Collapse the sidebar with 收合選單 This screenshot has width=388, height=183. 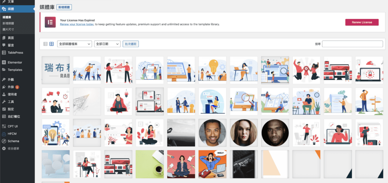tap(13, 149)
